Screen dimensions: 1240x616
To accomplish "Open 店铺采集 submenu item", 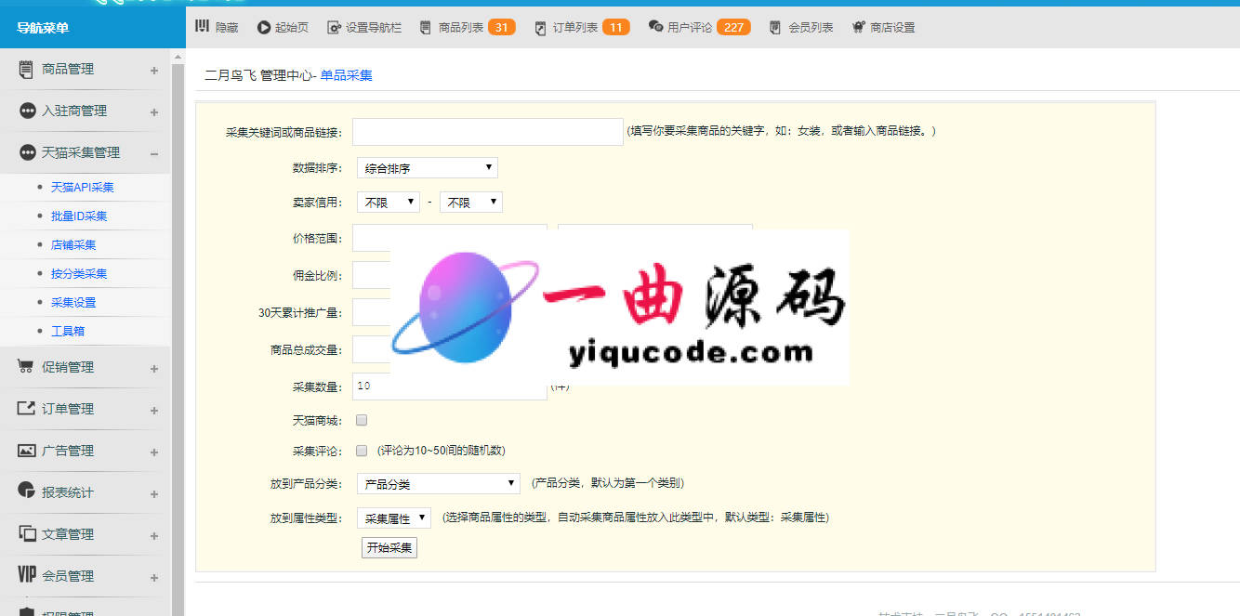I will point(73,244).
